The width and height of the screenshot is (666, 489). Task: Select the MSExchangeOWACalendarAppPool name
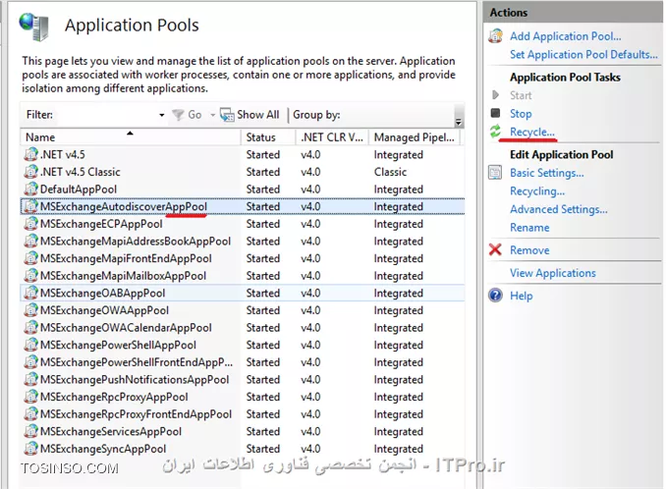(x=126, y=328)
